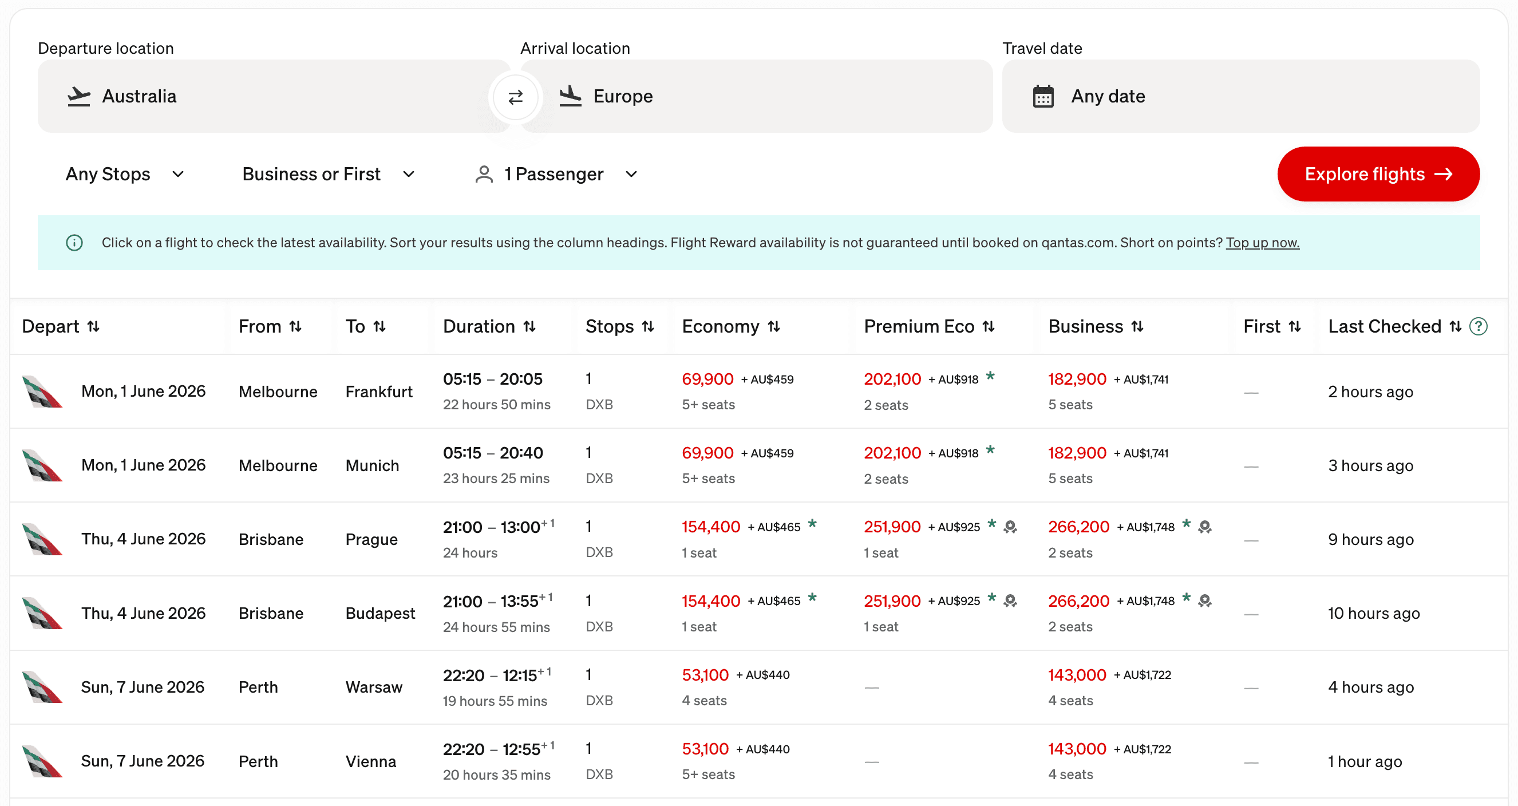Click the passenger person icon
This screenshot has height=806, width=1518.
coord(484,175)
